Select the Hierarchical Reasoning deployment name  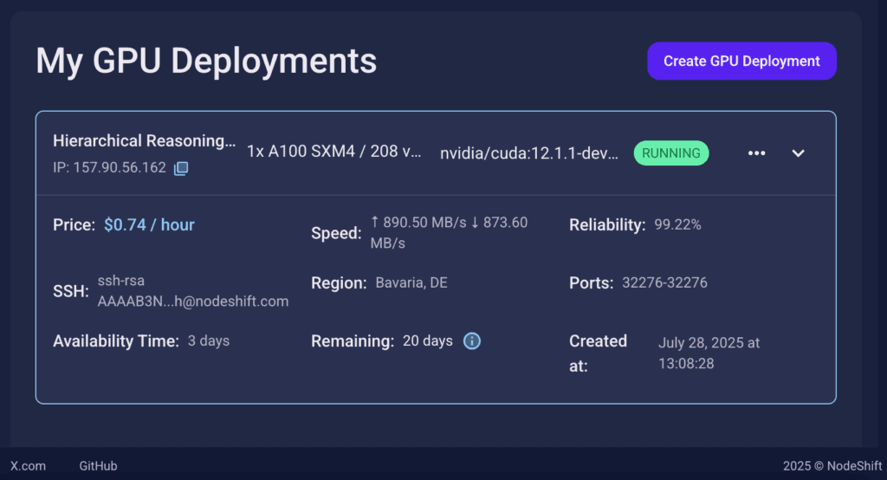(145, 141)
